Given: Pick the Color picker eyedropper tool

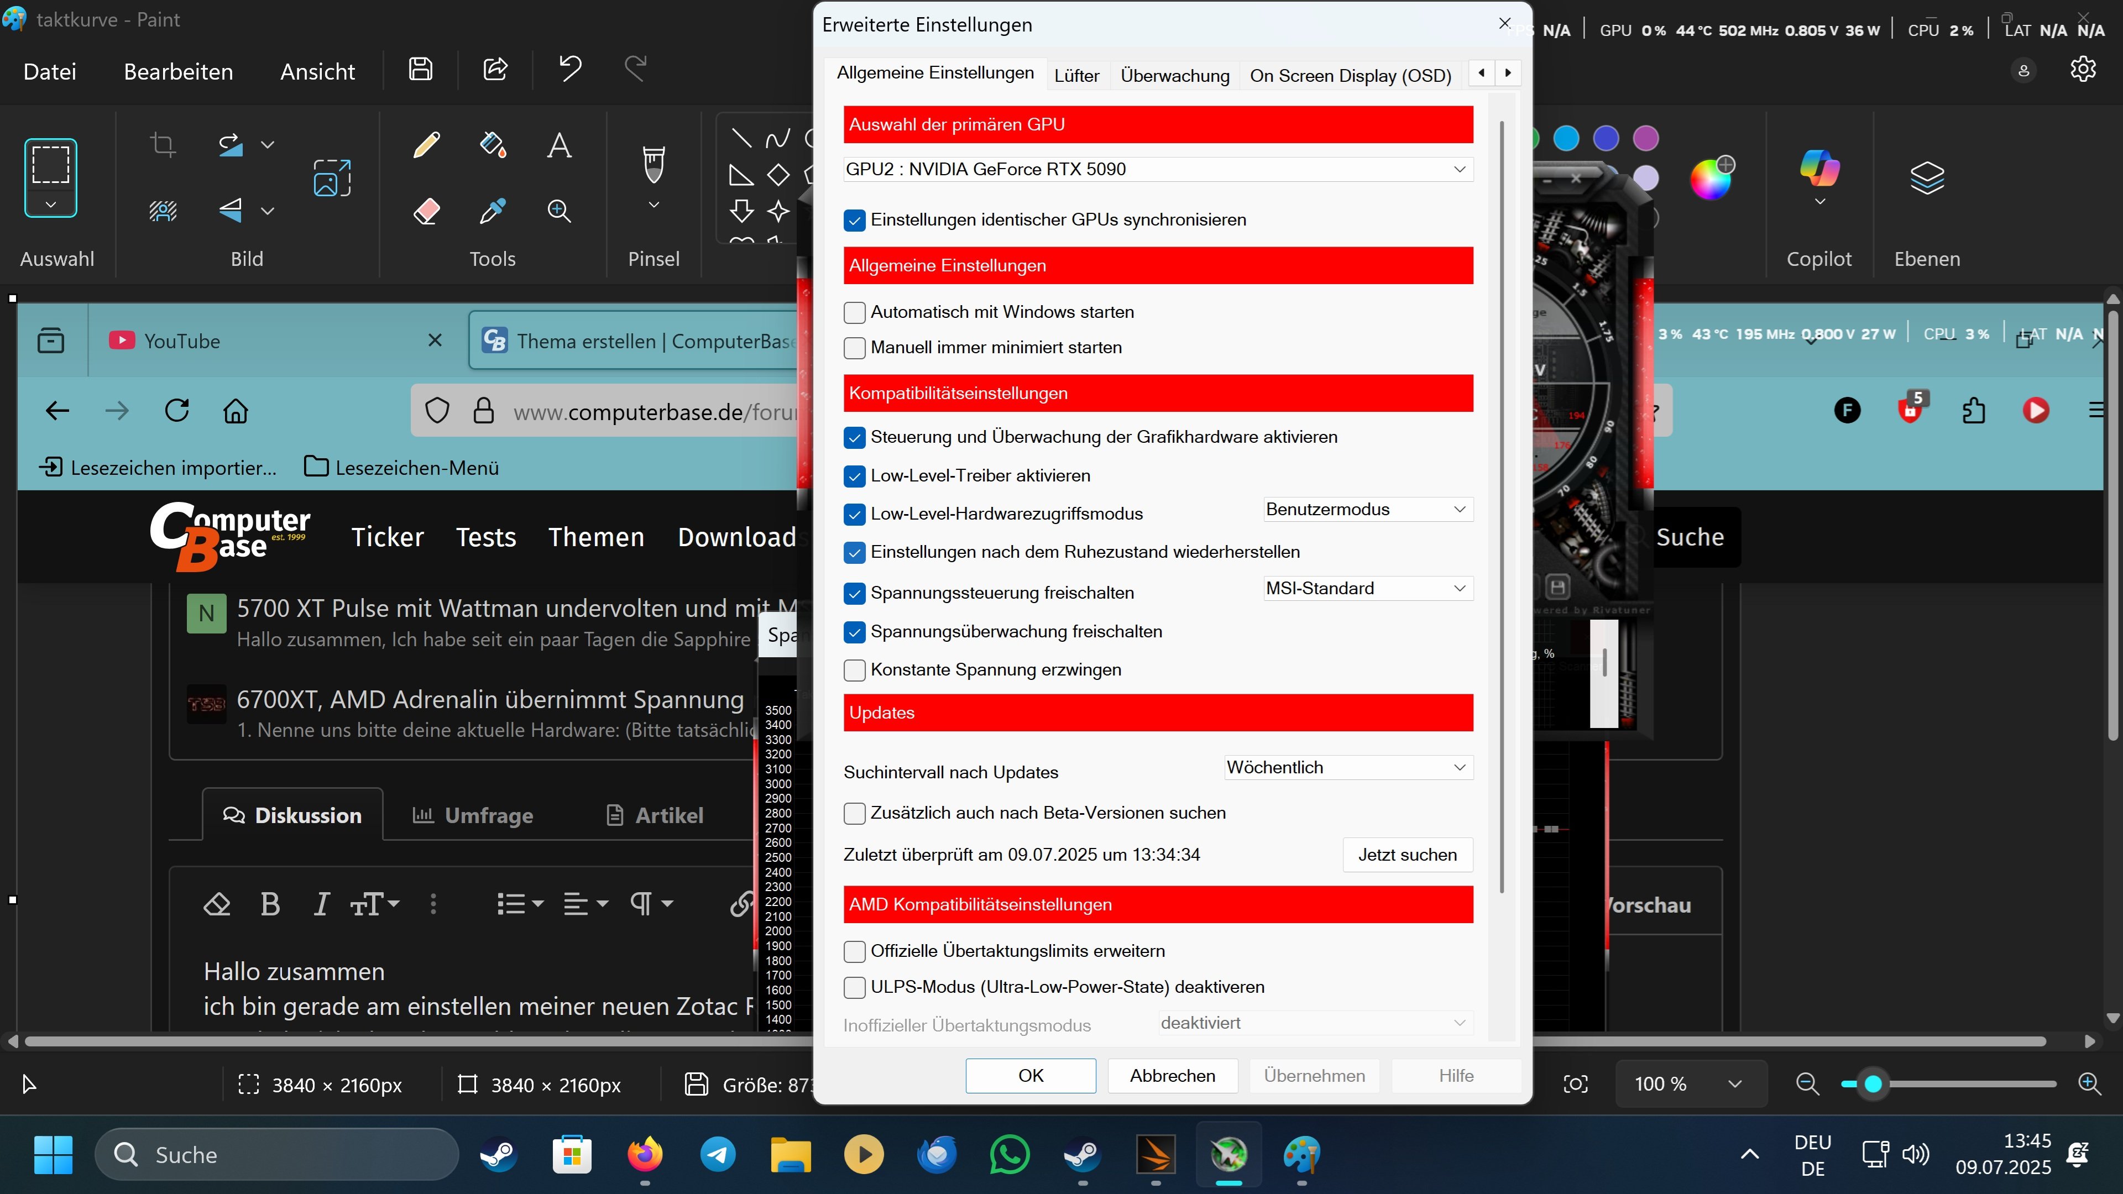Looking at the screenshot, I should point(493,211).
